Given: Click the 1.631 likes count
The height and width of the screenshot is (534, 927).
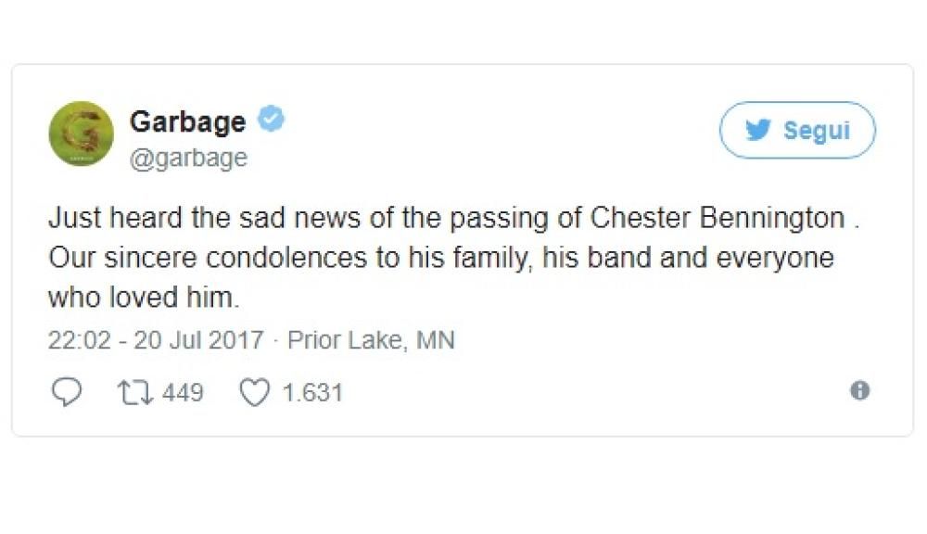Looking at the screenshot, I should click(312, 392).
